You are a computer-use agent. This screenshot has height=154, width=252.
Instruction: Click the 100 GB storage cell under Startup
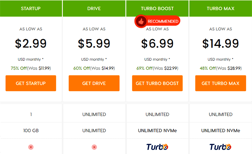pyautogui.click(x=31, y=130)
